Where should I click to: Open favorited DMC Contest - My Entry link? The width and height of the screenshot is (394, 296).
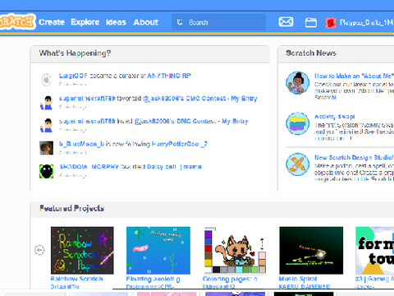click(200, 99)
